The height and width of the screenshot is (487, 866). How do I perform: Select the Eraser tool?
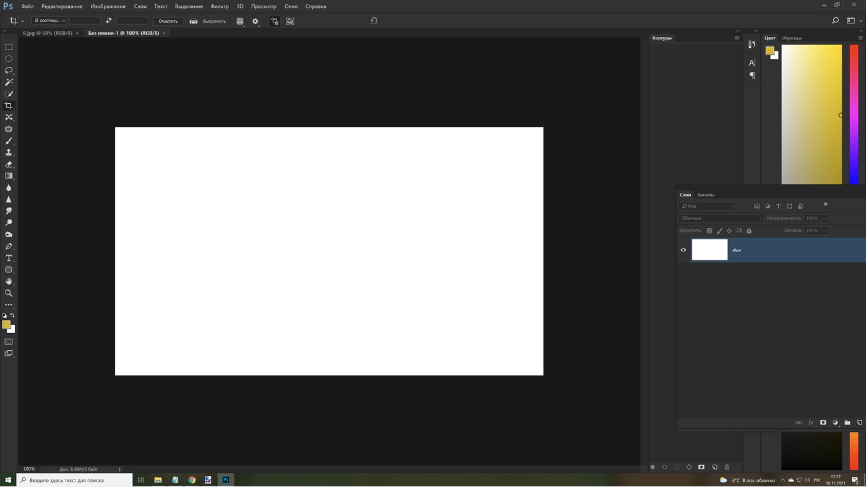pos(9,164)
